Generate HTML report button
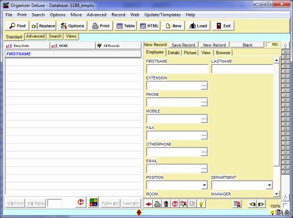 [x=149, y=26]
